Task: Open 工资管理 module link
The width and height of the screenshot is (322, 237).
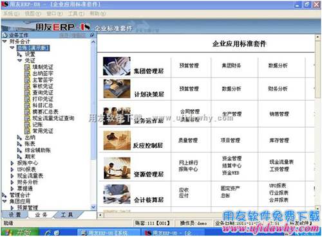Action: 279,169
